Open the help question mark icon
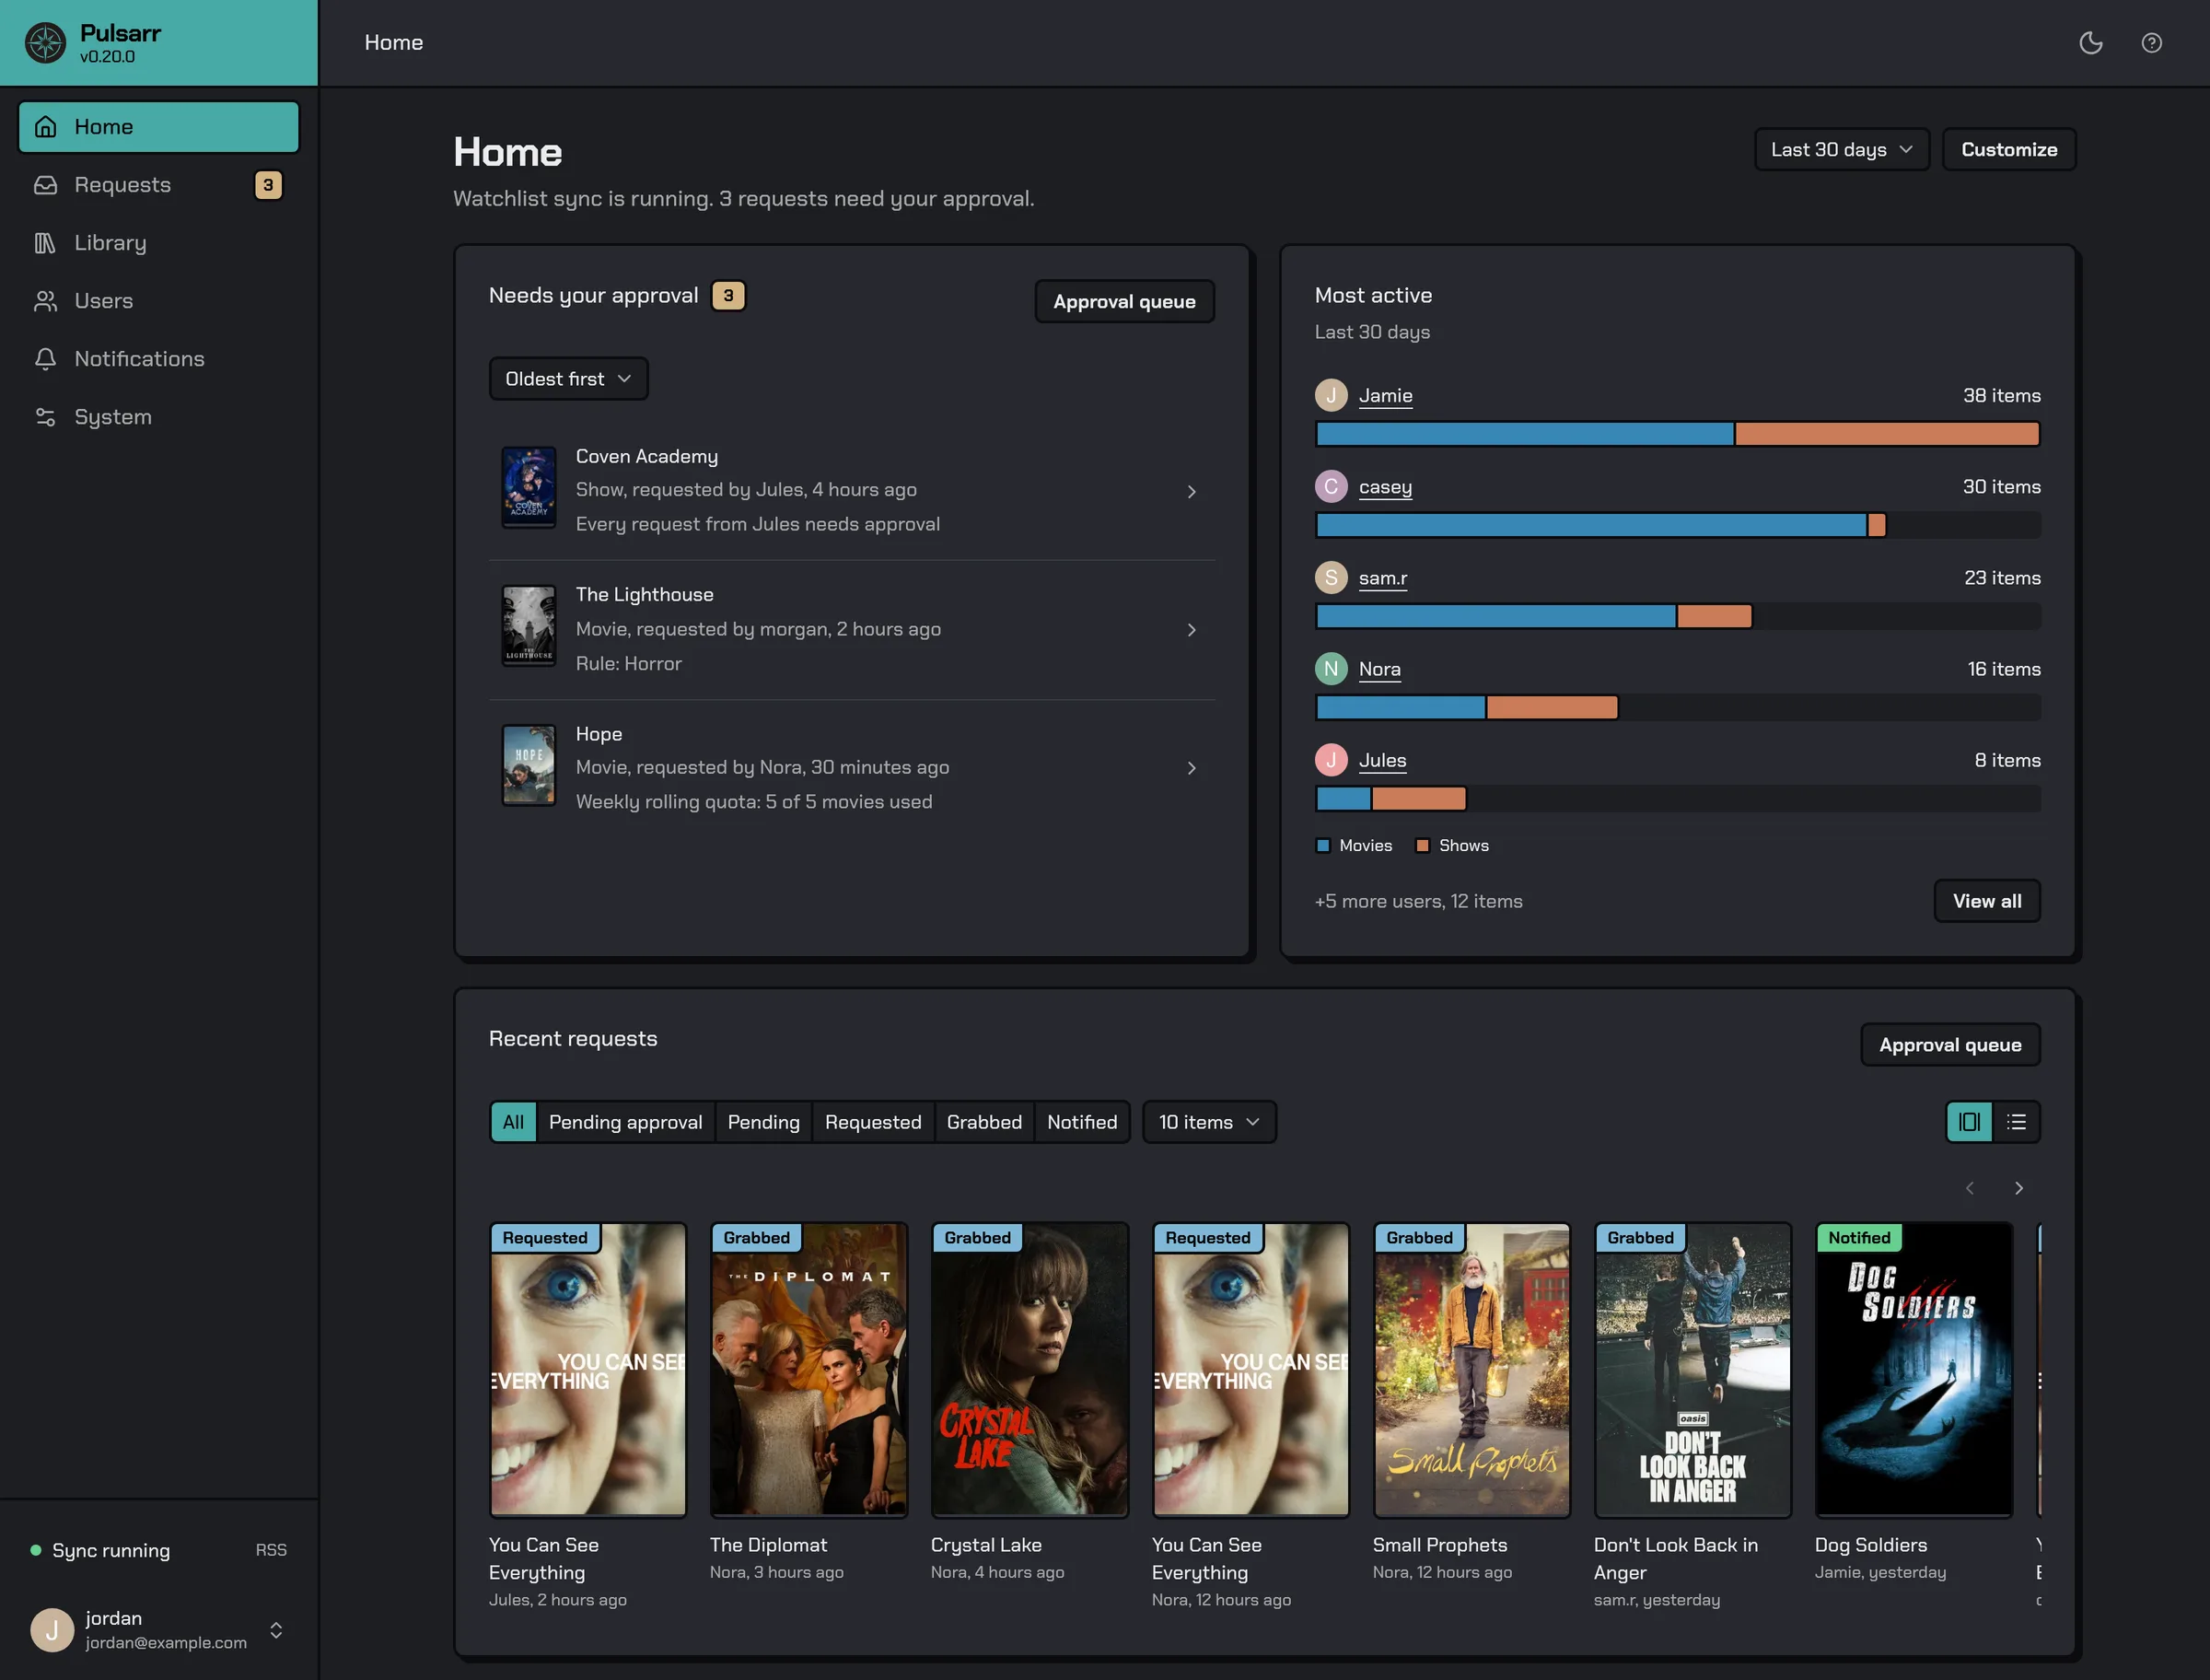This screenshot has height=1680, width=2210. pos(2152,43)
